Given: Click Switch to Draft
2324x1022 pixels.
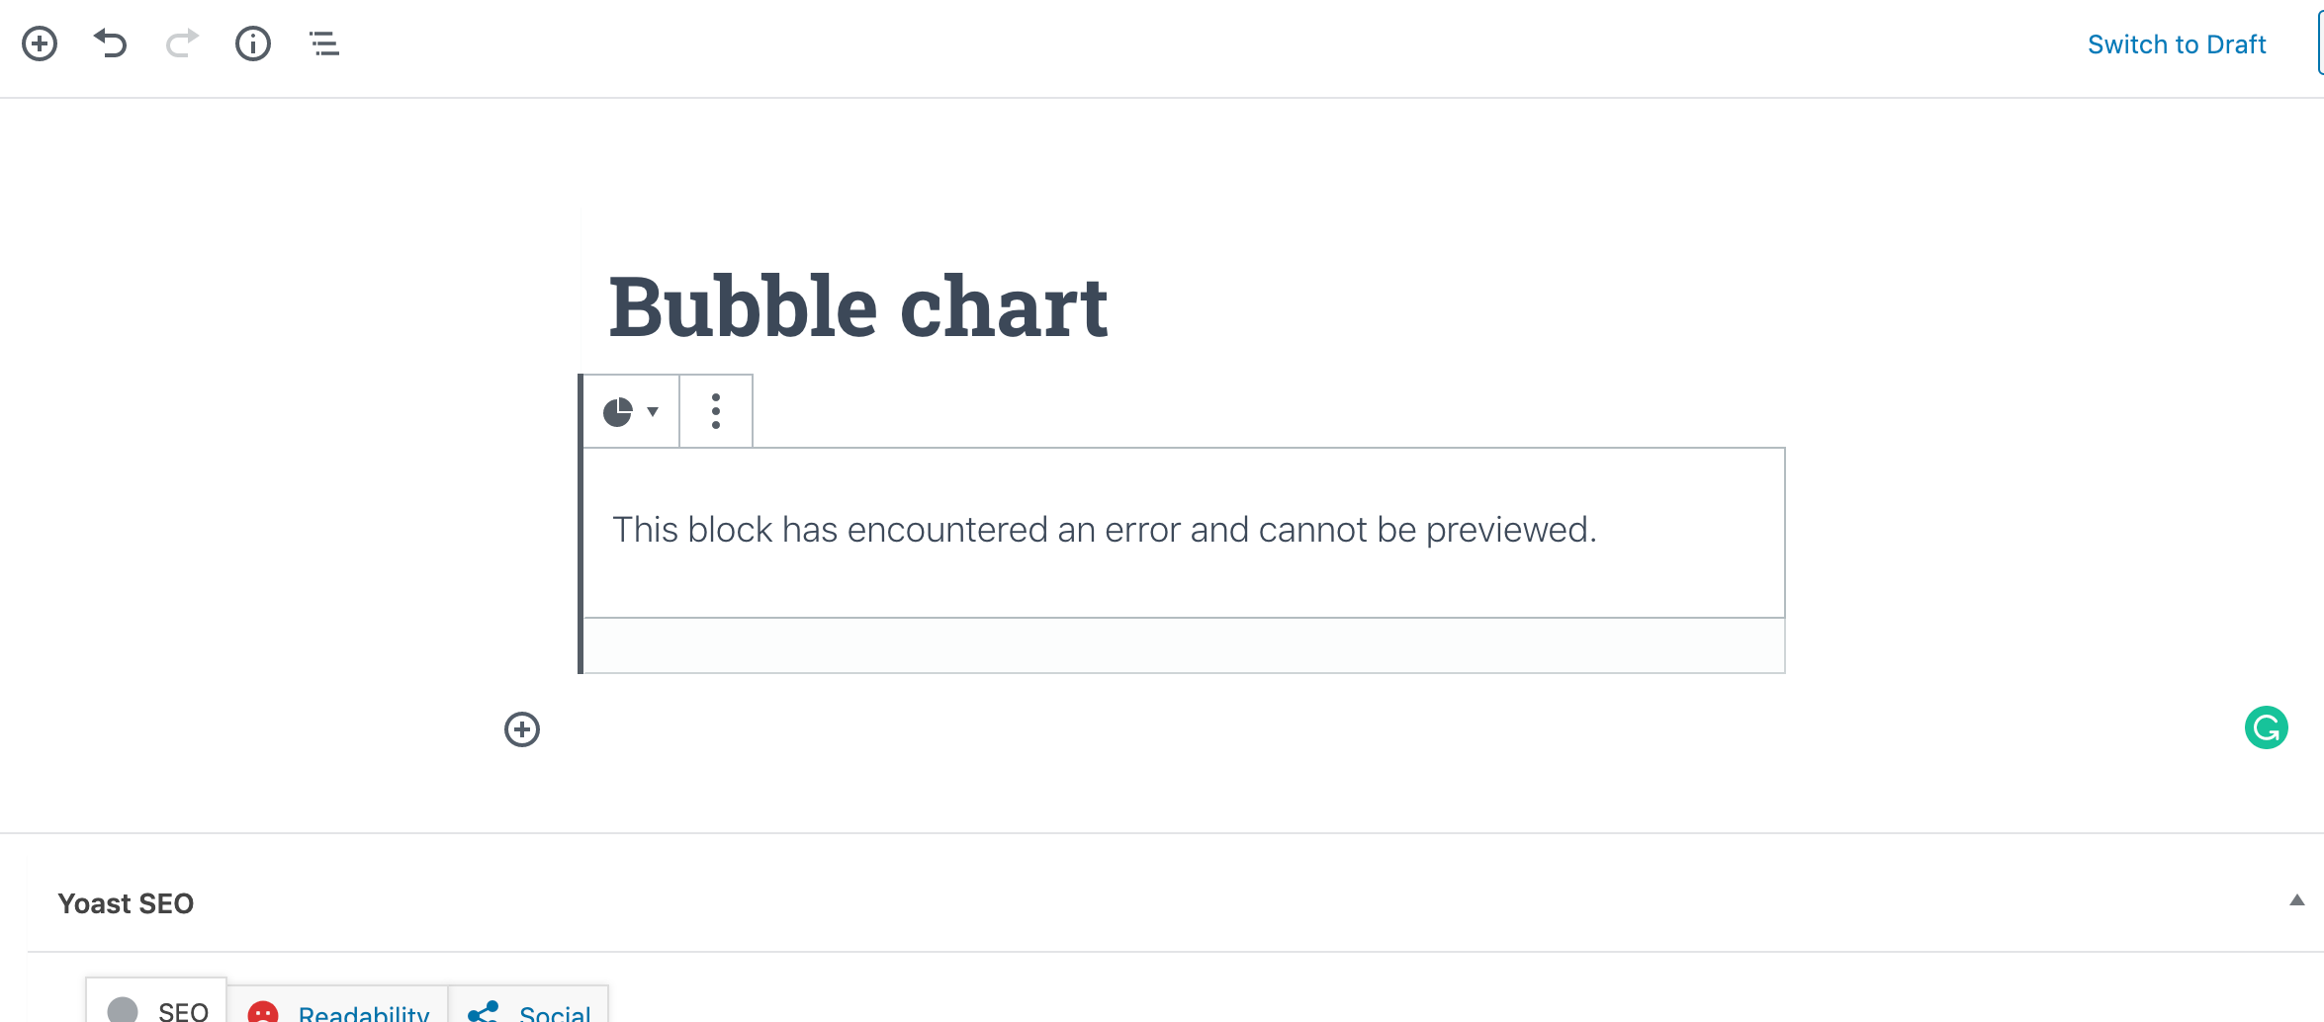Looking at the screenshot, I should click(x=2177, y=43).
